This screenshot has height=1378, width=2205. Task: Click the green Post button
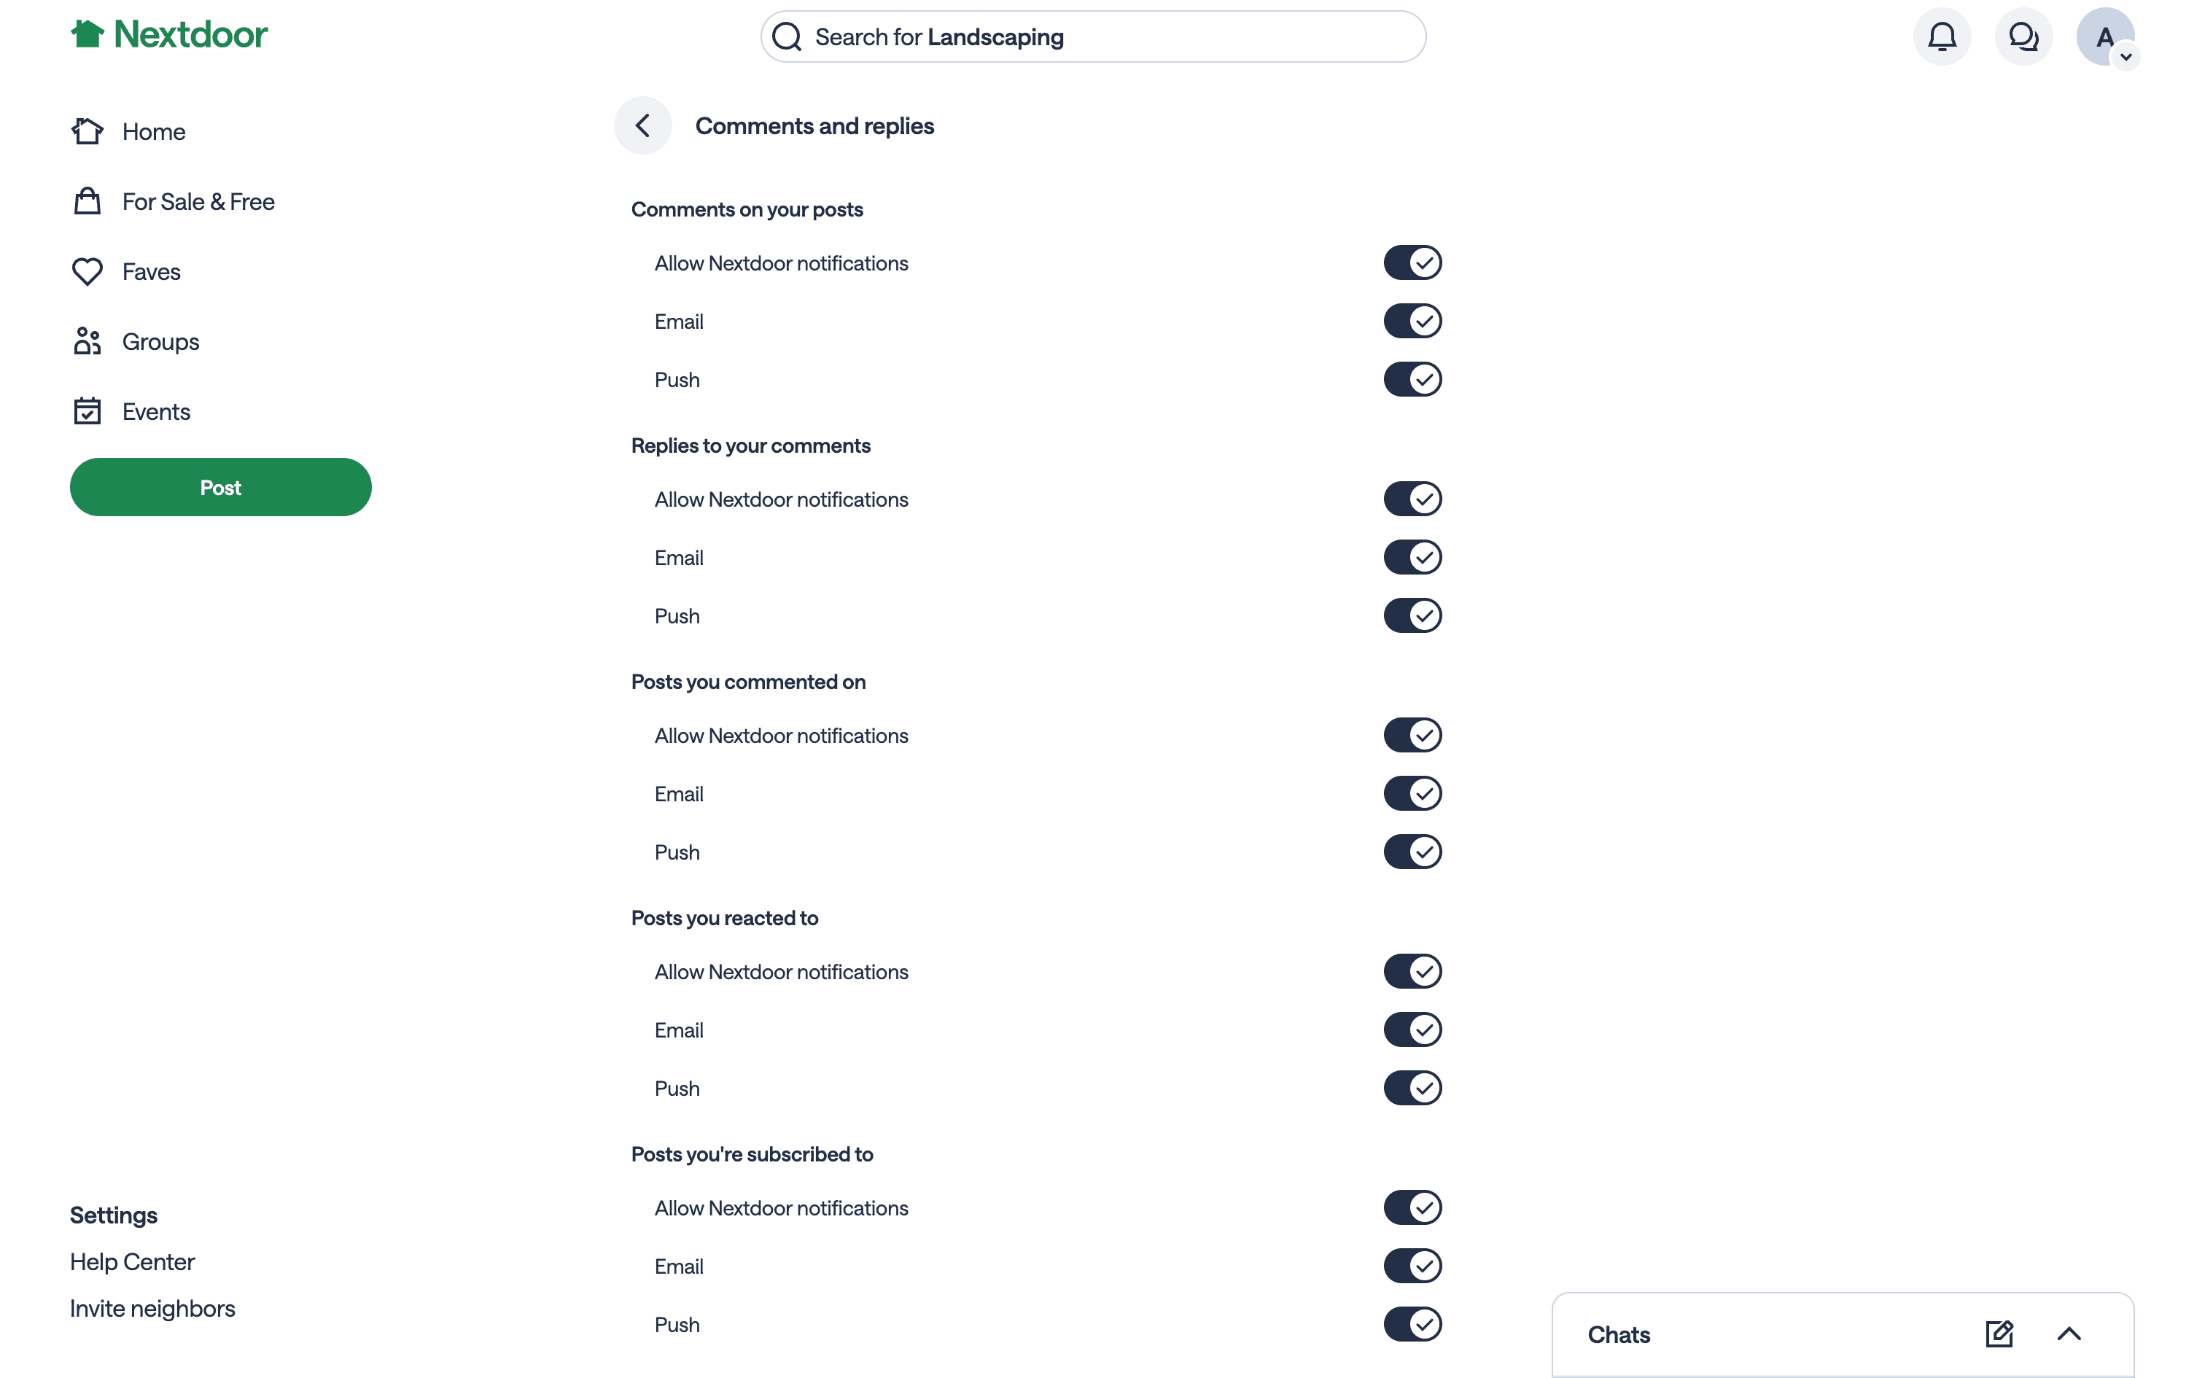pos(220,488)
